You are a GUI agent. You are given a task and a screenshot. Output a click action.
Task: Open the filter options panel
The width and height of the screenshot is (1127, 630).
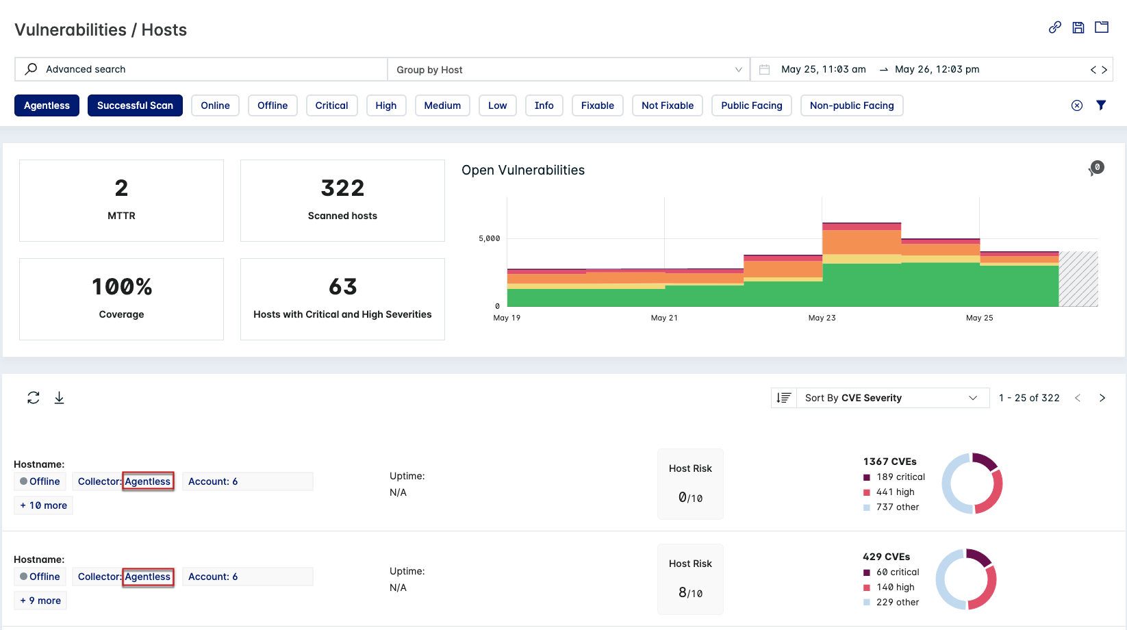pyautogui.click(x=1101, y=105)
